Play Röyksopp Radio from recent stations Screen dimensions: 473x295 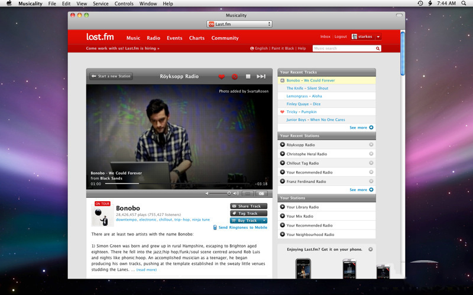coord(283,145)
